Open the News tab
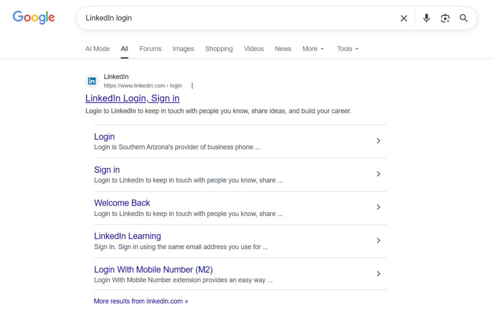 click(x=283, y=49)
